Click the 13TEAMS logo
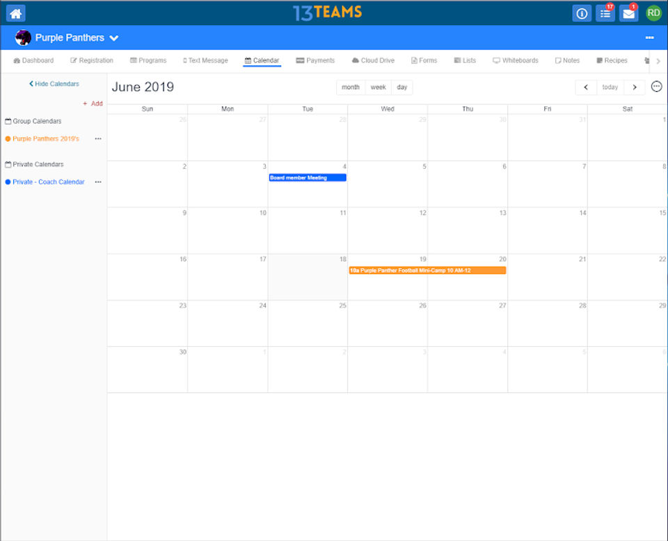The height and width of the screenshot is (541, 668). [x=327, y=13]
